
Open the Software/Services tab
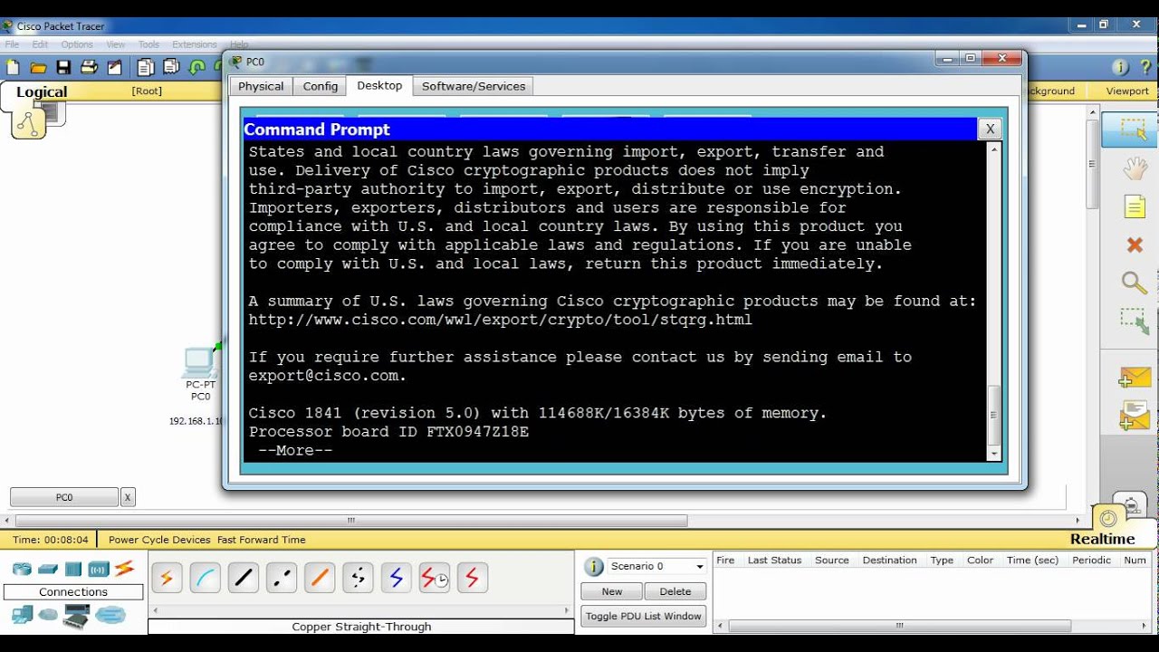[x=474, y=86]
